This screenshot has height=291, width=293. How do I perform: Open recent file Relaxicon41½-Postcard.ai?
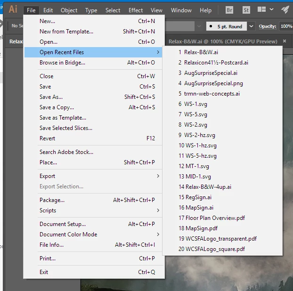coord(222,63)
